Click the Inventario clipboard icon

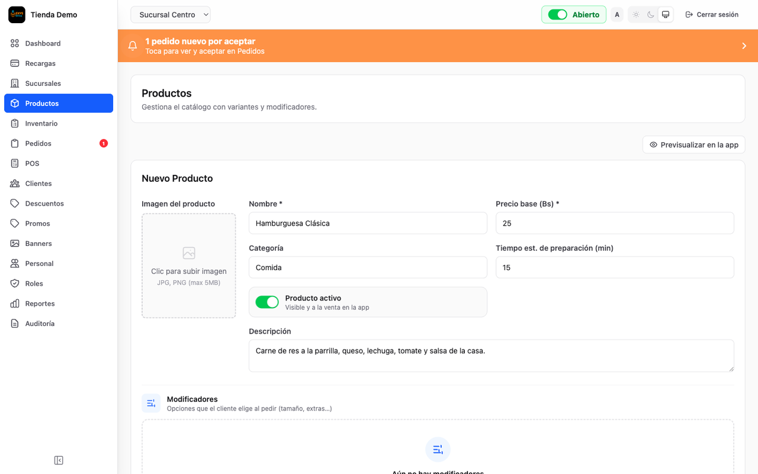tap(15, 123)
